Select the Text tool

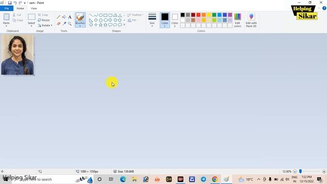click(69, 17)
